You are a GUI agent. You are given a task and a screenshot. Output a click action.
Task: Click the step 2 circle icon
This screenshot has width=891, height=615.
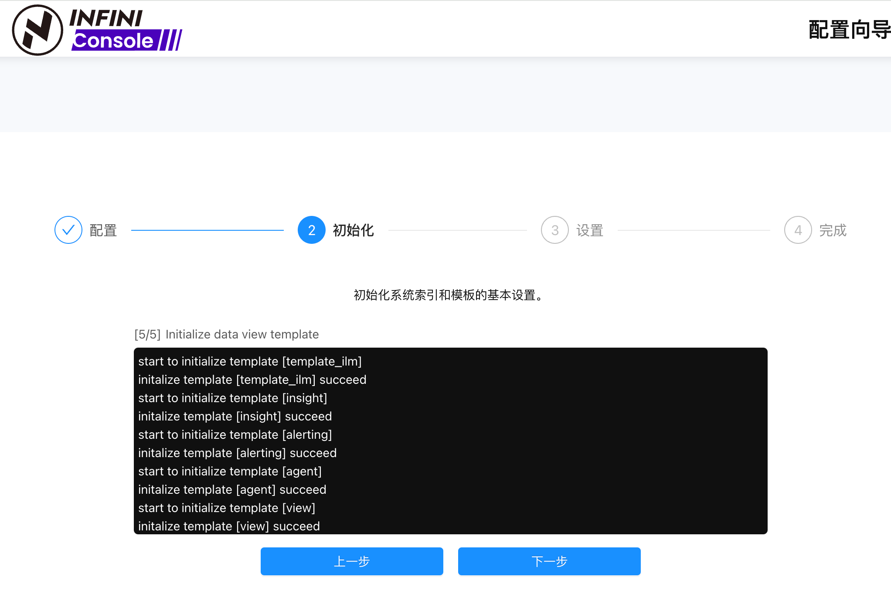pyautogui.click(x=311, y=230)
